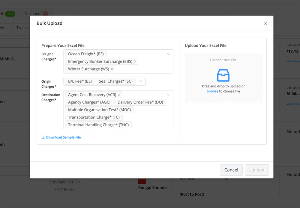Screen dimensions: 300x208
Task: Close the Bulk Upload dialog
Action: (x=265, y=23)
